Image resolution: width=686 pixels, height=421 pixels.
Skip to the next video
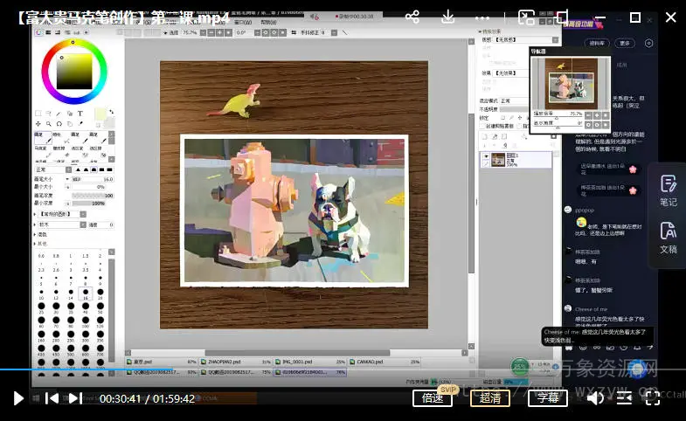click(75, 398)
